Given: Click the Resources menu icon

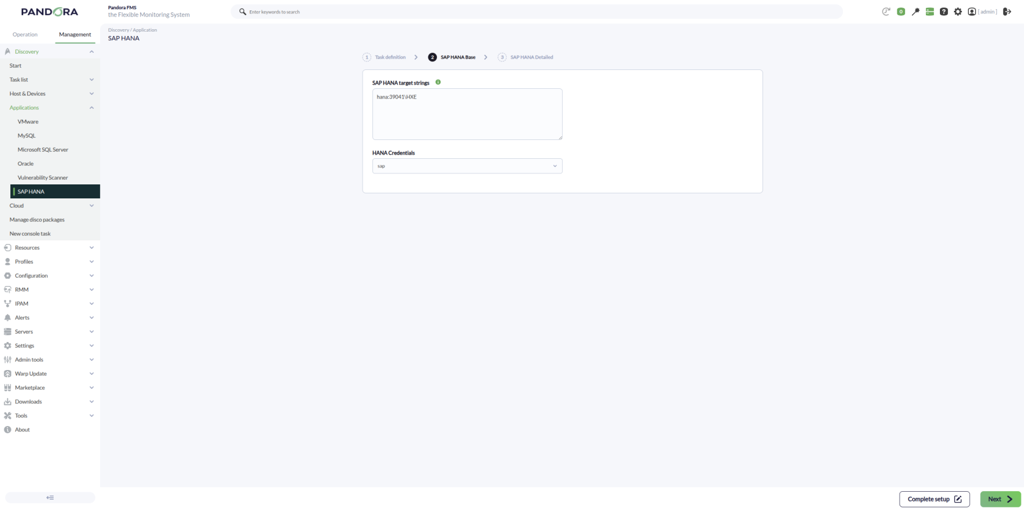Looking at the screenshot, I should (7, 248).
